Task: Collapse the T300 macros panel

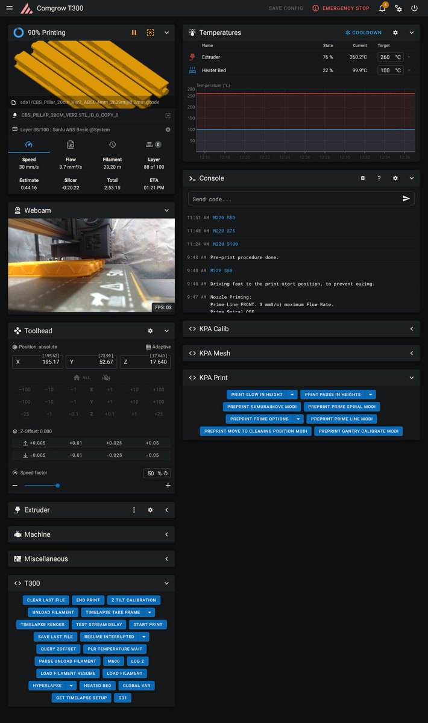Action: click(x=167, y=583)
